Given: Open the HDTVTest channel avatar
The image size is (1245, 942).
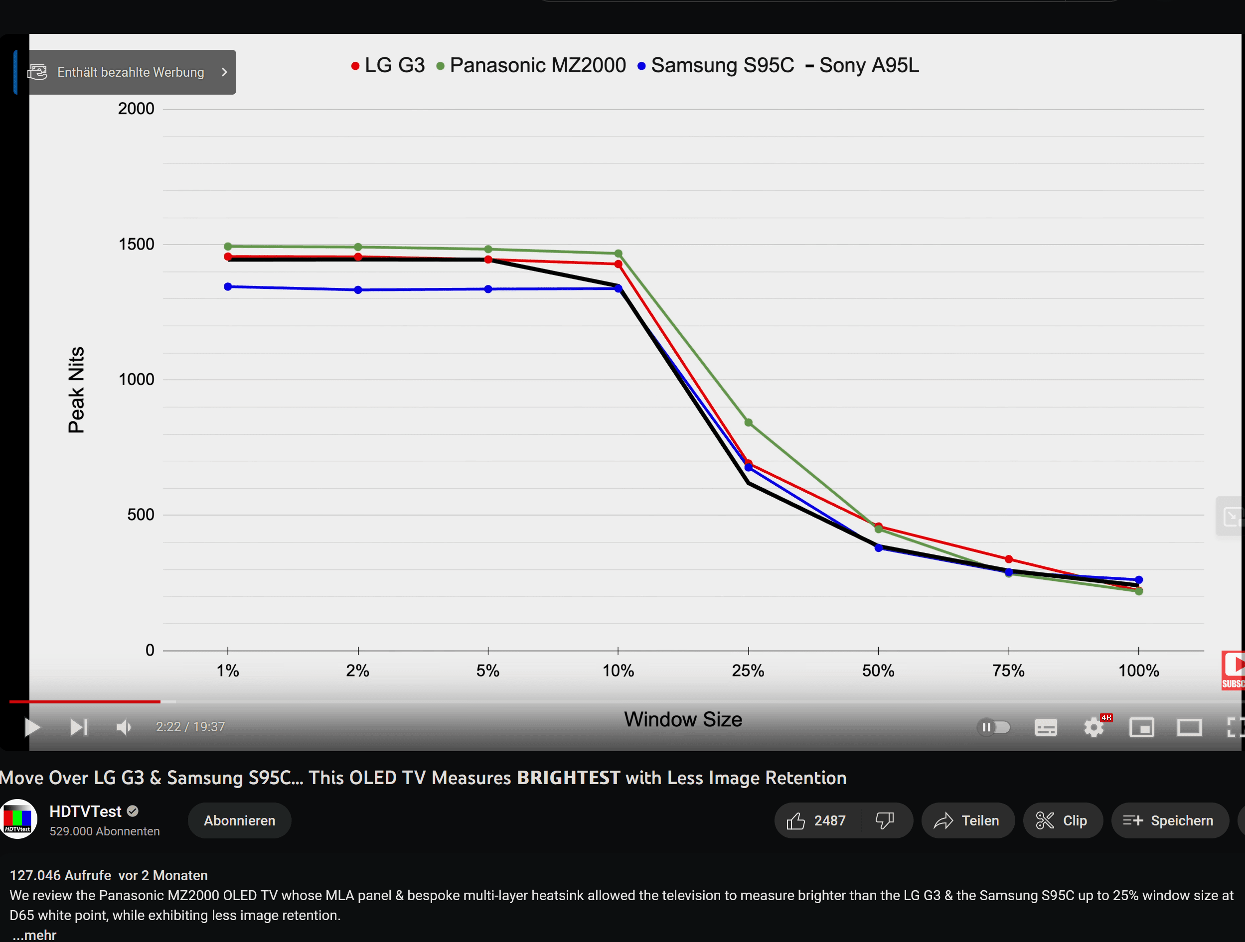Looking at the screenshot, I should tap(18, 819).
